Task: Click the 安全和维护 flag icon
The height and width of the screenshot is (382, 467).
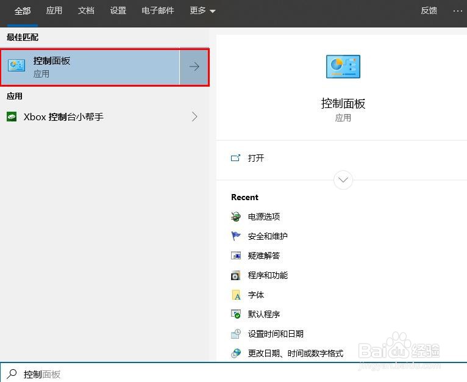Action: click(235, 236)
